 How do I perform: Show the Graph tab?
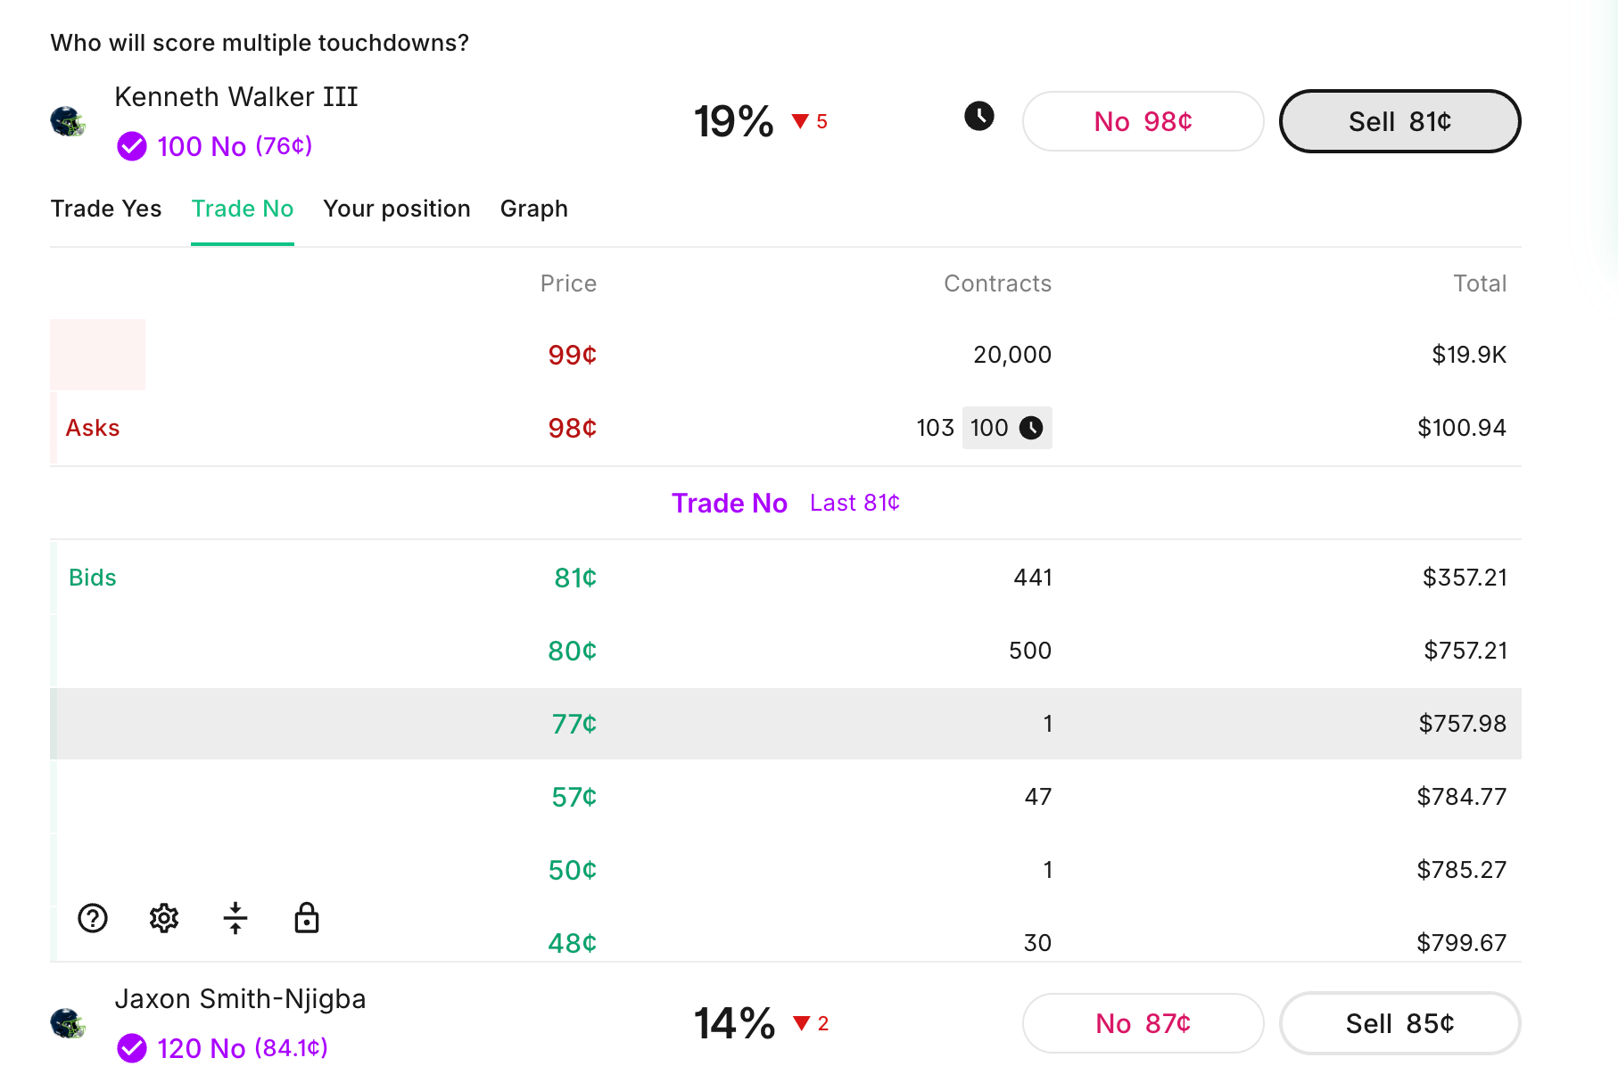tap(533, 209)
